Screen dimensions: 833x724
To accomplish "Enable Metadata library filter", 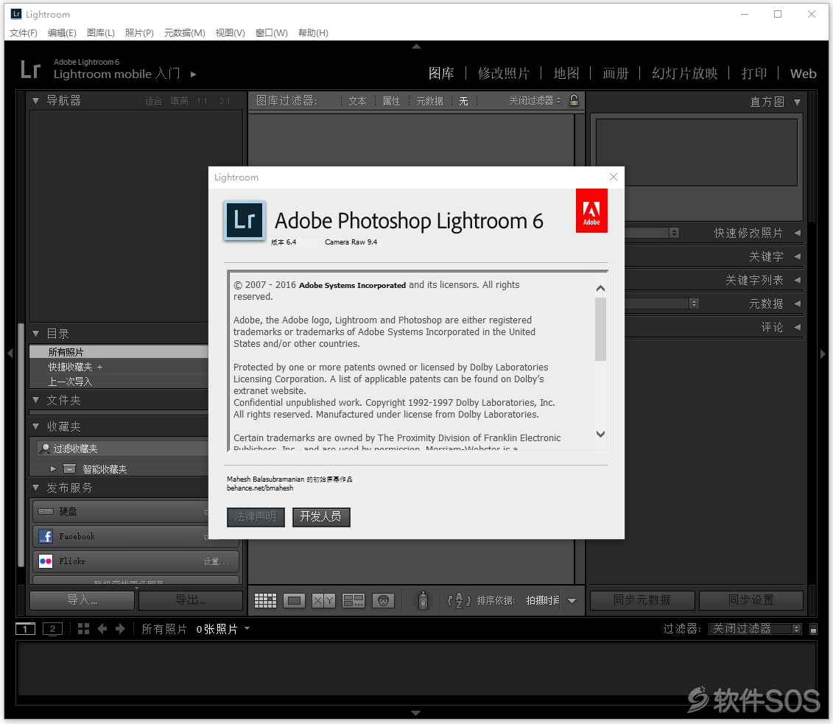I will (429, 101).
